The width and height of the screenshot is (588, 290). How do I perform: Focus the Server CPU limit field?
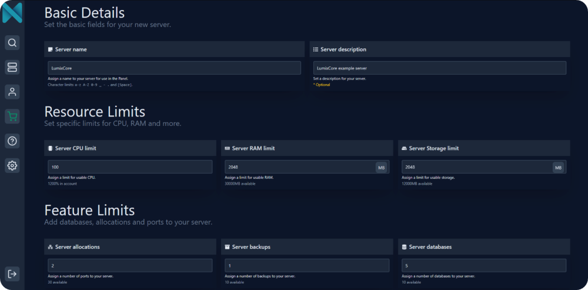[130, 167]
